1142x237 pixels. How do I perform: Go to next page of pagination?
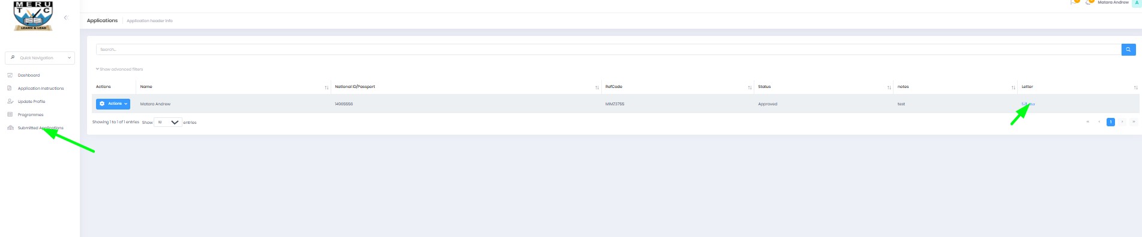(x=1122, y=122)
